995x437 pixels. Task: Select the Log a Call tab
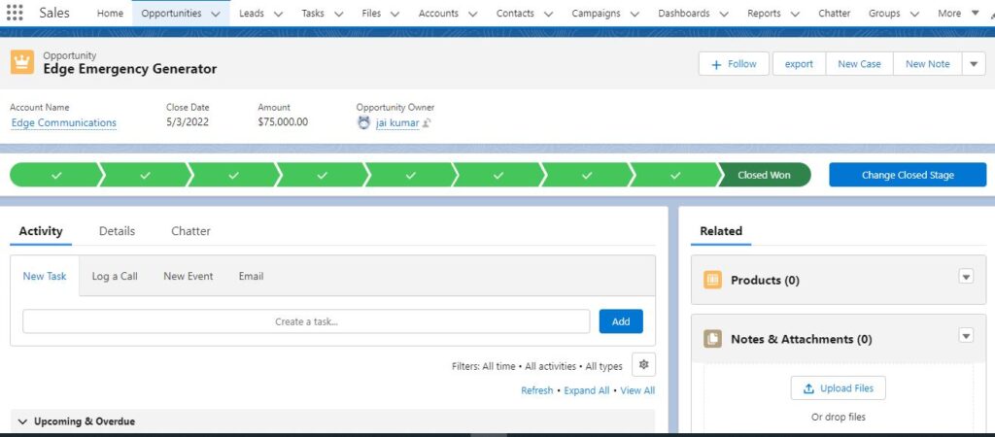click(115, 276)
